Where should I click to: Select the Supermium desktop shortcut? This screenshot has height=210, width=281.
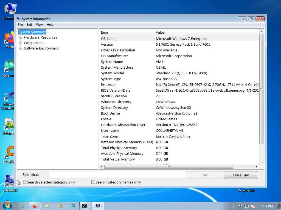pos(8,69)
